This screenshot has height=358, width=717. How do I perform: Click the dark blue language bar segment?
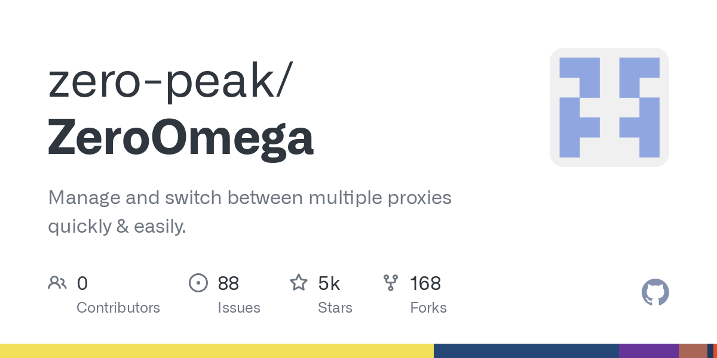point(526,351)
